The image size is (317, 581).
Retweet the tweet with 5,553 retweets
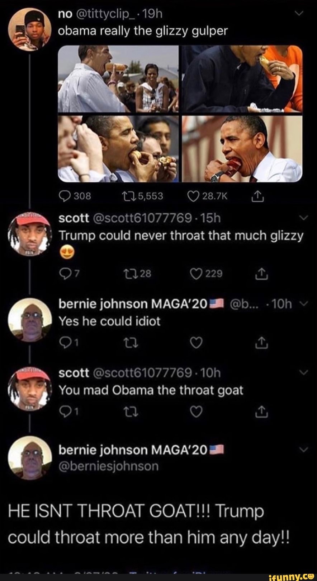click(x=127, y=196)
